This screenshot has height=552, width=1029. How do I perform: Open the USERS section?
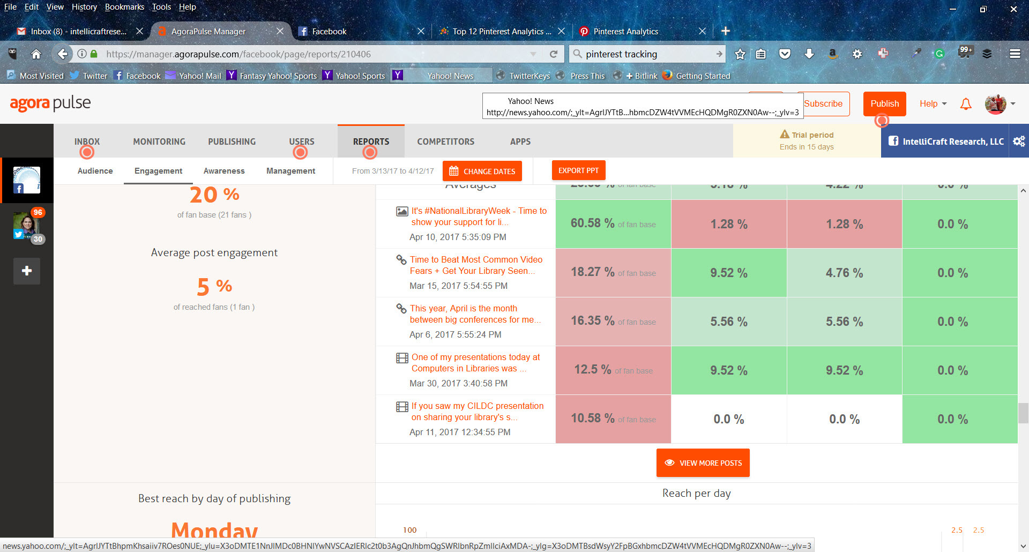pos(302,141)
